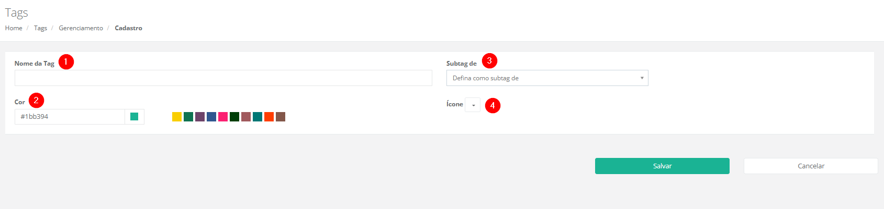
Task: Go to Home in the breadcrumb
Action: (14, 28)
